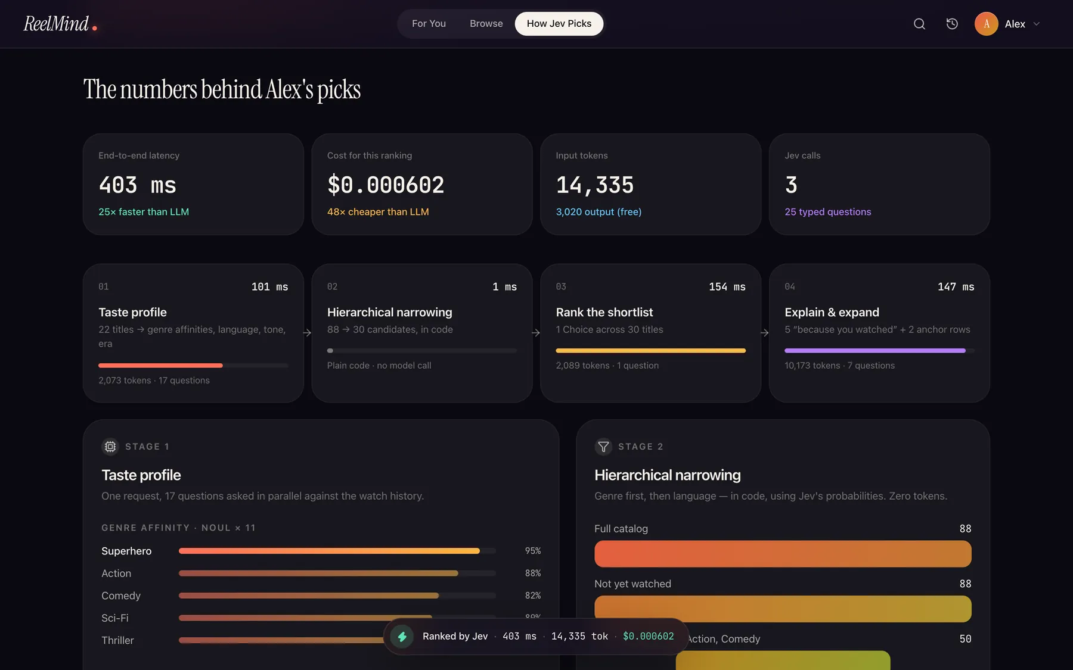Expand the Alex account chevron
Screen dimensions: 1073x670
click(x=1036, y=24)
